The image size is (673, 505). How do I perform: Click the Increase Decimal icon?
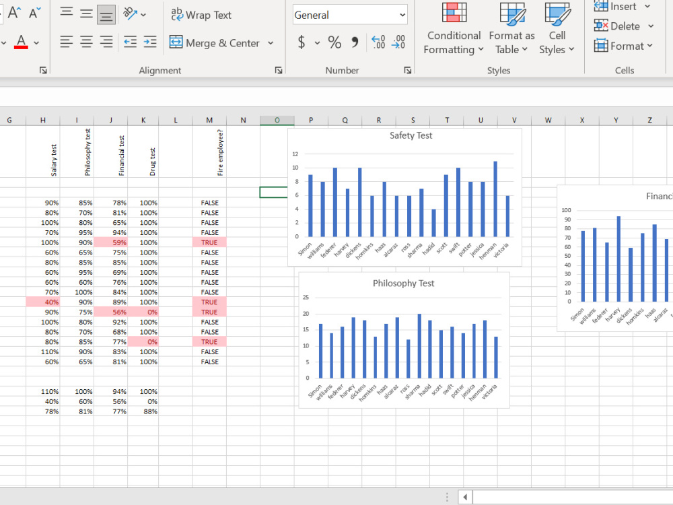378,42
